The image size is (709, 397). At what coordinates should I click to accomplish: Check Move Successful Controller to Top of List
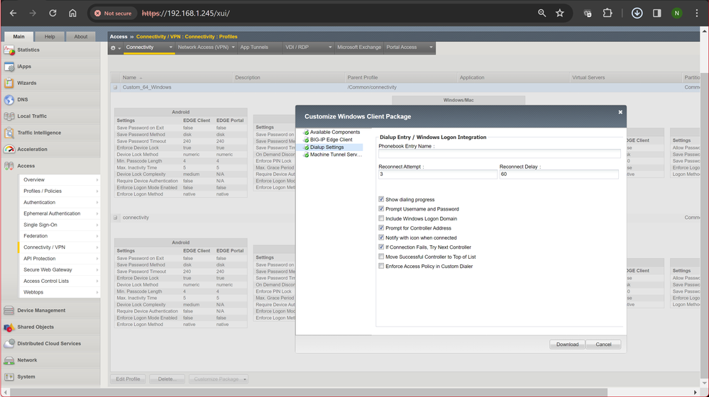382,257
